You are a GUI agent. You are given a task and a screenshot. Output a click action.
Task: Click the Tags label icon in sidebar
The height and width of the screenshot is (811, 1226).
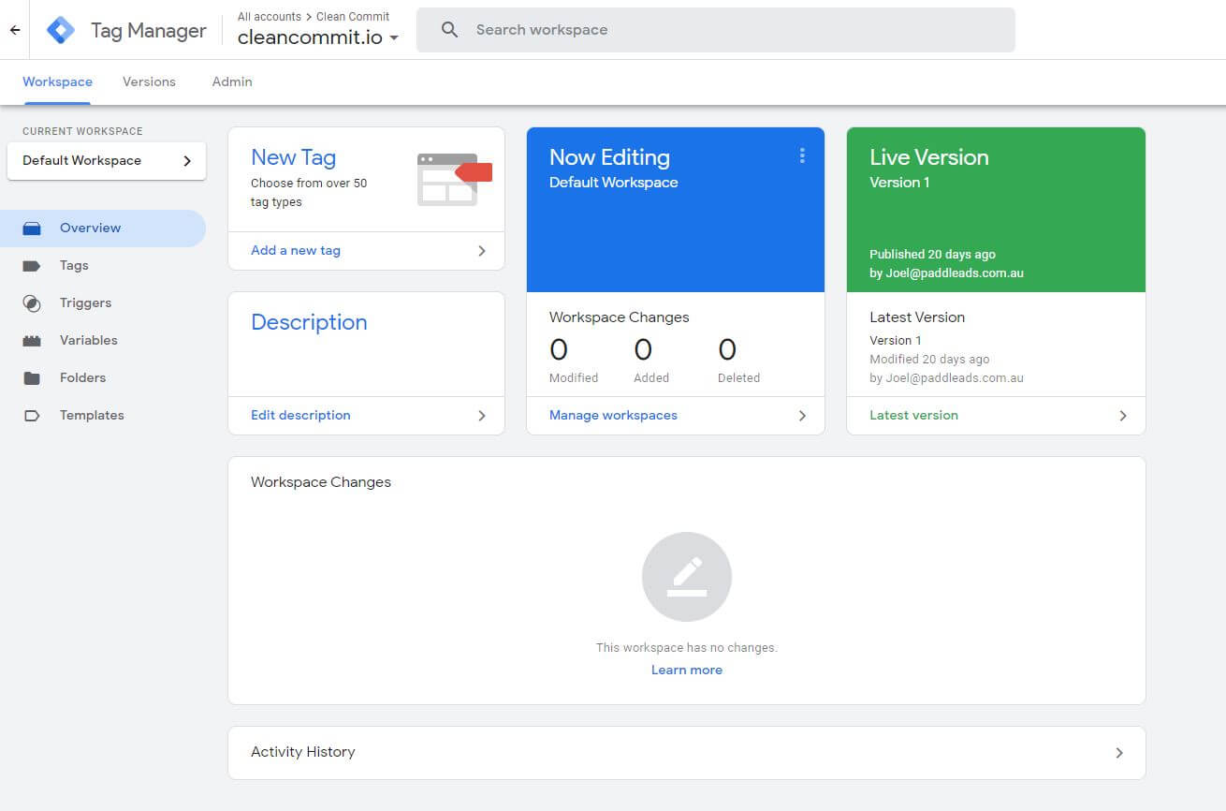(x=32, y=266)
